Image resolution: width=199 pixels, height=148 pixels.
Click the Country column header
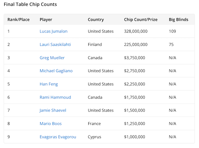pyautogui.click(x=96, y=20)
